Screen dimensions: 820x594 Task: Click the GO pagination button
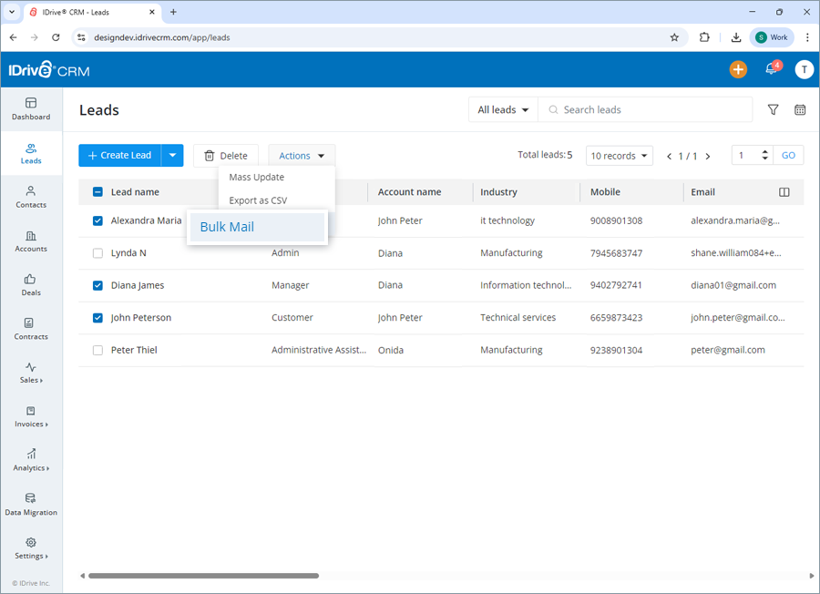tap(787, 155)
